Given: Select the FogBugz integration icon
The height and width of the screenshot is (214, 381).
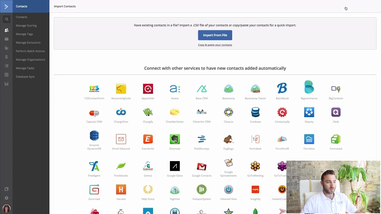Looking at the screenshot, I should [x=228, y=139].
